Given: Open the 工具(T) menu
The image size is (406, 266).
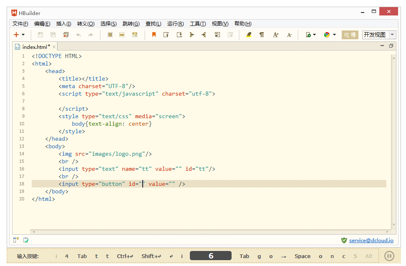Looking at the screenshot, I should tap(198, 24).
